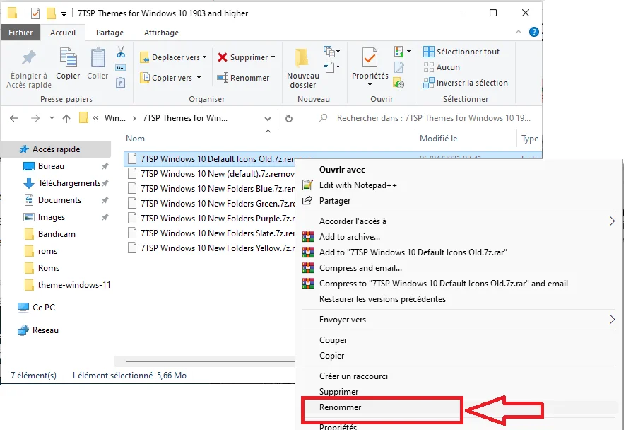This screenshot has width=626, height=430.
Task: Select the Couper scissors icon
Action: [120, 53]
